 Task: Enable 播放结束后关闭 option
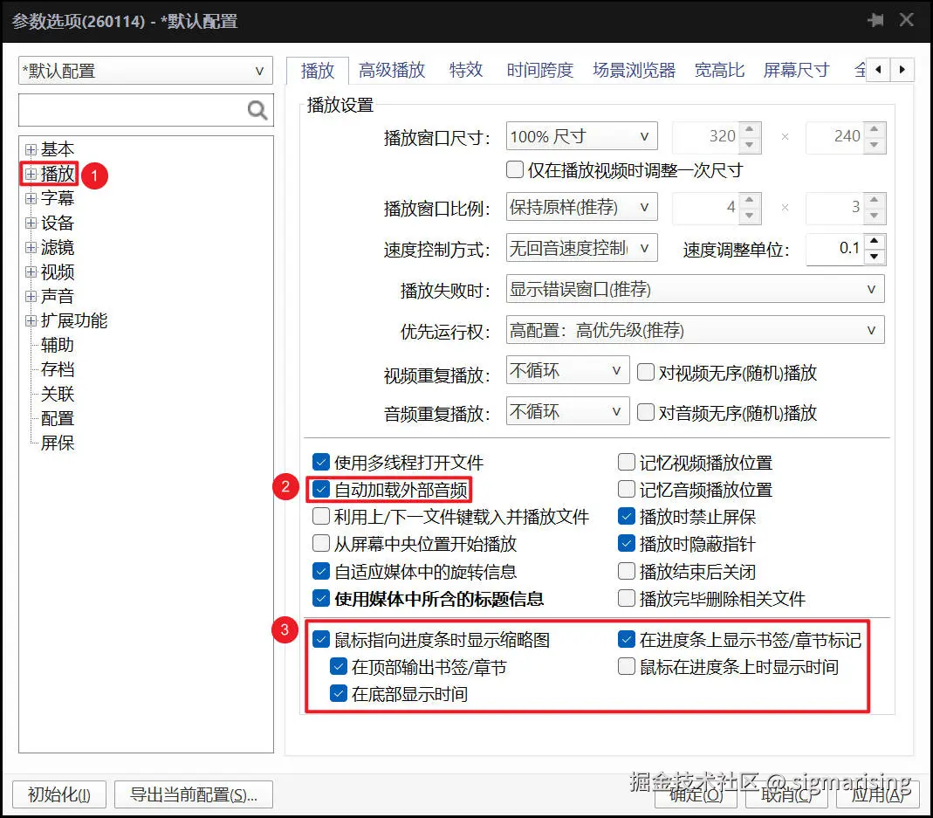pyautogui.click(x=626, y=571)
